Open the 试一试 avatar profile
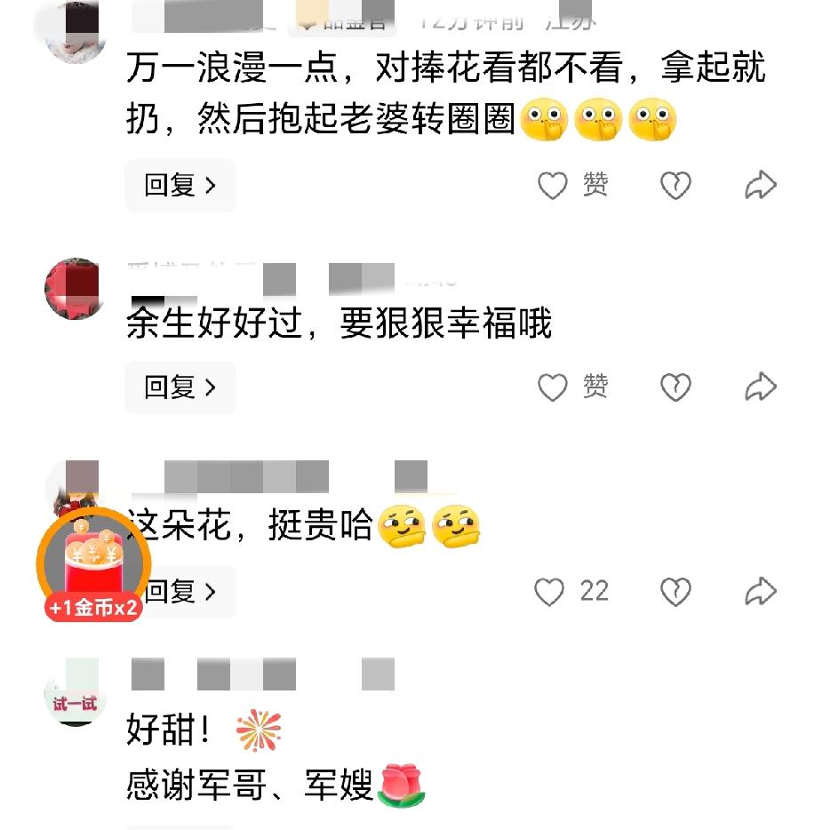Viewport: 823px width, 830px height. click(x=74, y=693)
